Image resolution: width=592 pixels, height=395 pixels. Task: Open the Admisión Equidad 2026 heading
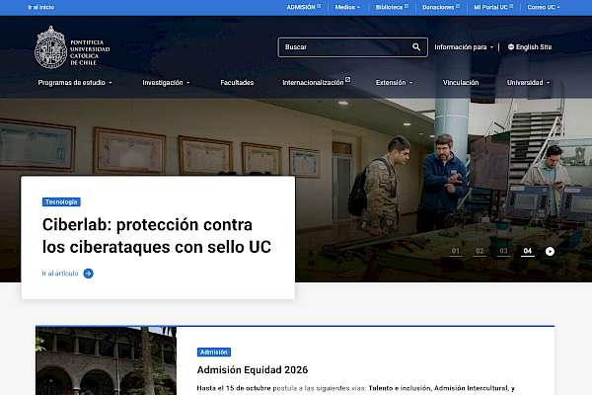[253, 369]
